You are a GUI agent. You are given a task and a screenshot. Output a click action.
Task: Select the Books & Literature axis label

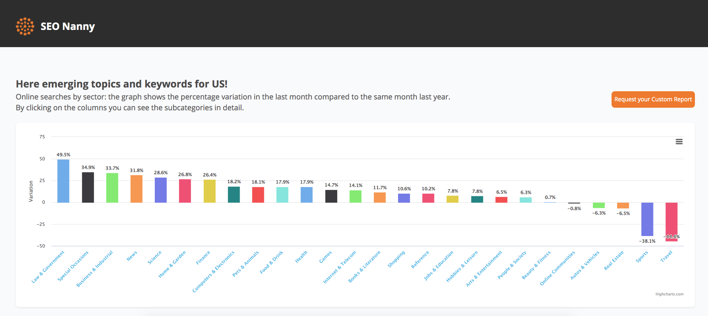[364, 266]
